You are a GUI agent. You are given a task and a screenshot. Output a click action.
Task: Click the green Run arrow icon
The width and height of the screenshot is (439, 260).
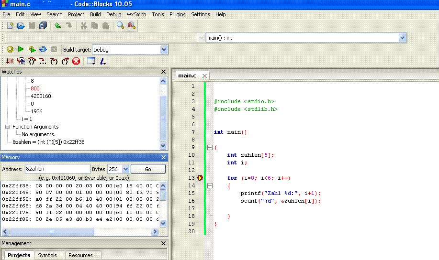pos(21,49)
